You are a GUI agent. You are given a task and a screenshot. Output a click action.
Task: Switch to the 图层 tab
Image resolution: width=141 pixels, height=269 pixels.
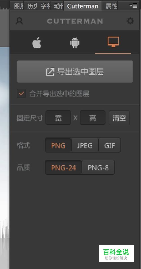[x=19, y=6]
